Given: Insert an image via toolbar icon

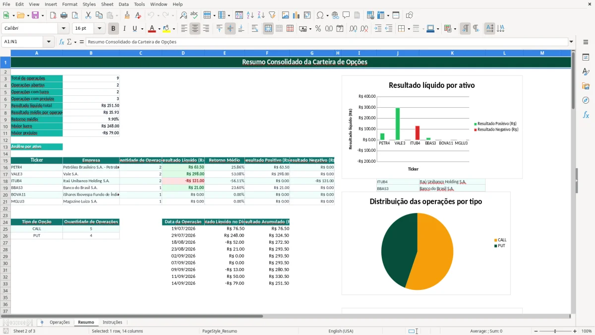Looking at the screenshot, I should tap(286, 15).
